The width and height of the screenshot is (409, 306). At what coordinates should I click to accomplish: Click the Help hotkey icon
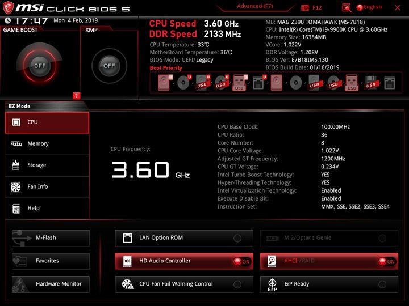[x=16, y=209]
